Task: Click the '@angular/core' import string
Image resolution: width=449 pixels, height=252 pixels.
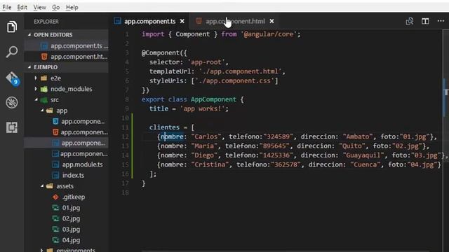Action: pos(269,34)
